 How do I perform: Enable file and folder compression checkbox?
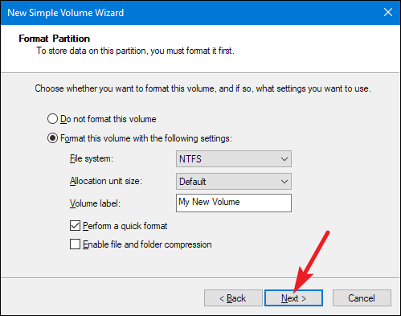click(x=75, y=244)
